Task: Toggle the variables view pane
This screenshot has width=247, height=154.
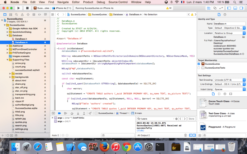Action: (x=190, y=135)
